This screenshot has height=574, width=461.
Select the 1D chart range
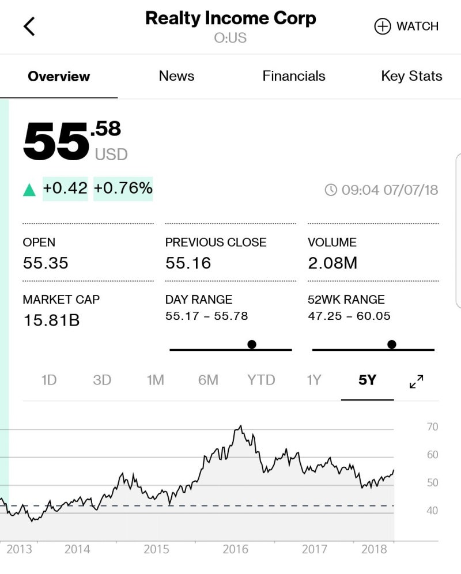tap(49, 380)
